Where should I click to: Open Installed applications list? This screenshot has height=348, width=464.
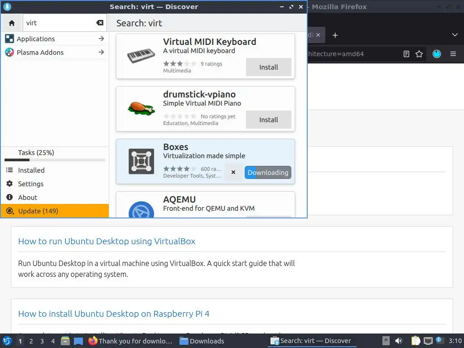[55, 170]
